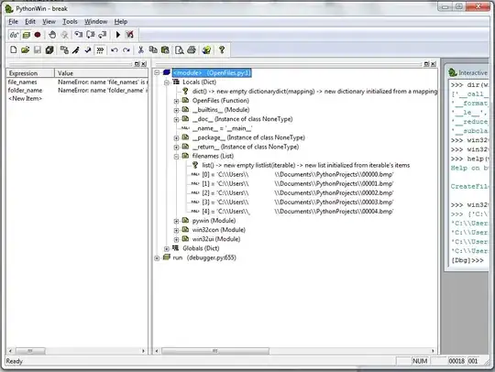The height and width of the screenshot is (372, 495).
Task: Open the Tools menu
Action: click(70, 22)
